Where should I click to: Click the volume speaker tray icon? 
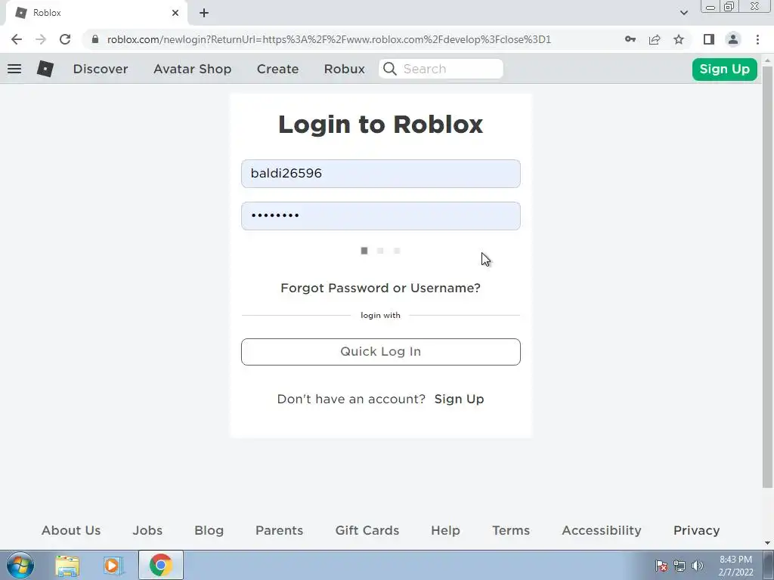click(x=698, y=566)
